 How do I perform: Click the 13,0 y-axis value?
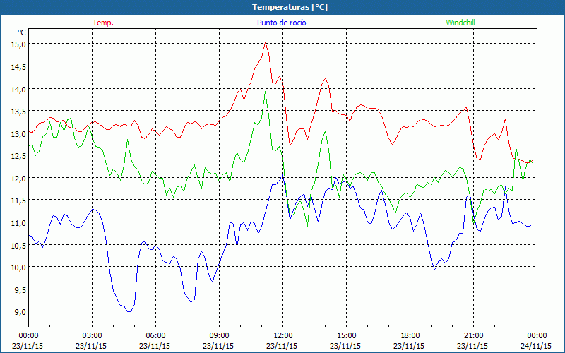pyautogui.click(x=19, y=133)
